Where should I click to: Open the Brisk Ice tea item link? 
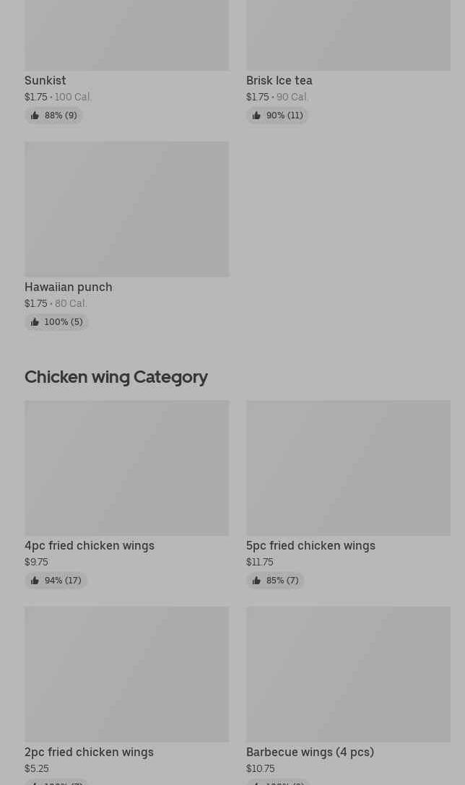point(279,81)
